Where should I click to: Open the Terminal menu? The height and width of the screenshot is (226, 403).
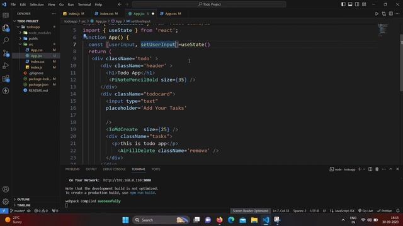[84, 4]
